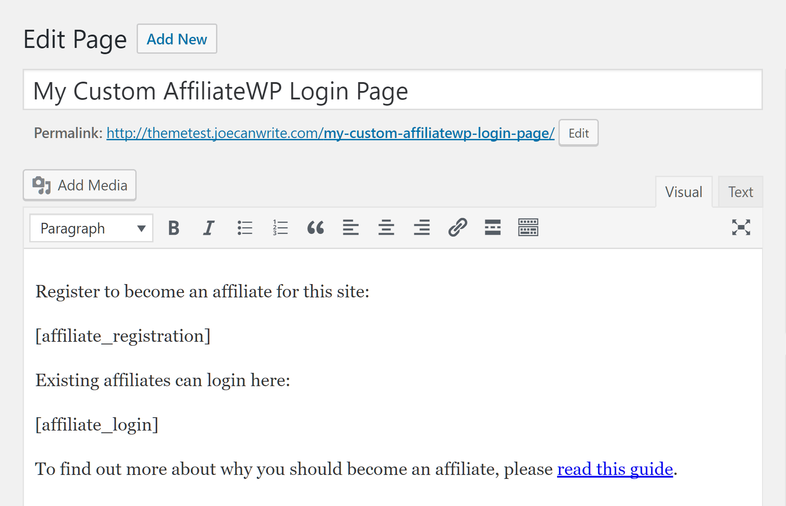The width and height of the screenshot is (786, 506).
Task: Click the [affiliate_login] shortcode text
Action: (x=97, y=425)
